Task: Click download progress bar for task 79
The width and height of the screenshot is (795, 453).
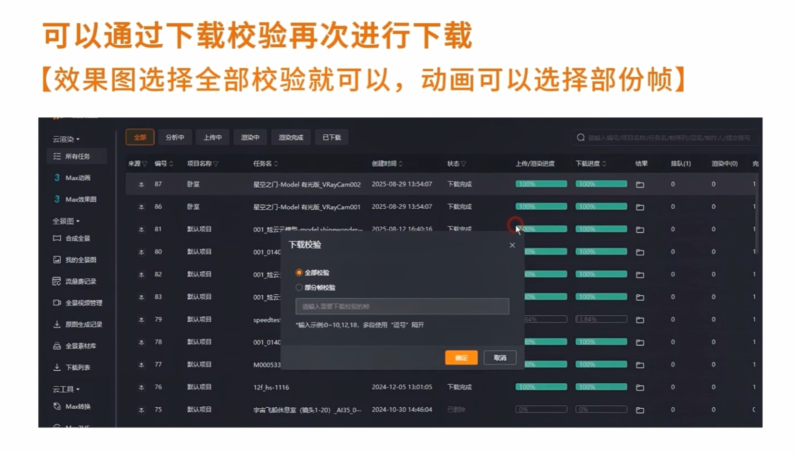Action: (601, 320)
